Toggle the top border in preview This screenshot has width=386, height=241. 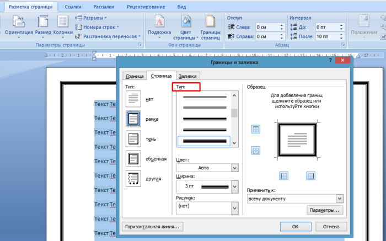[256, 129]
